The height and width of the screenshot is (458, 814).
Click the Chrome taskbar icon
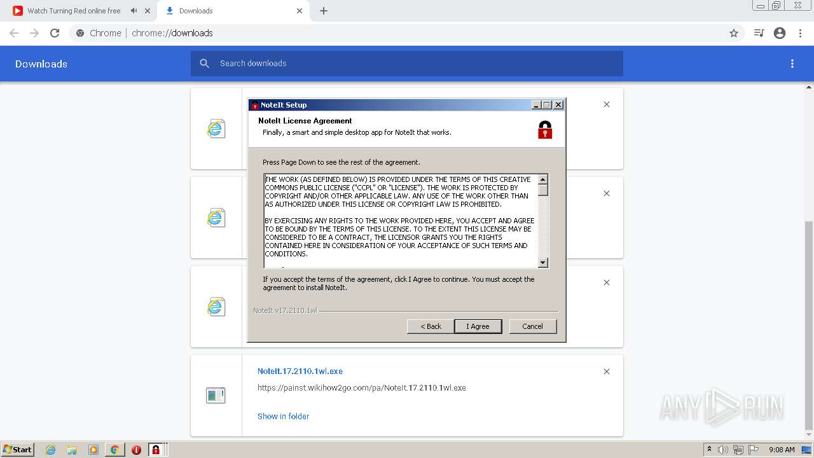click(x=115, y=450)
